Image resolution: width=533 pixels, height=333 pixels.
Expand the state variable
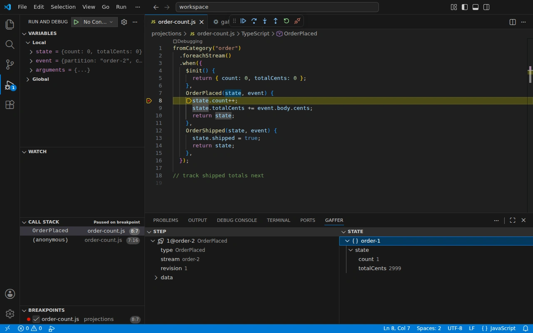pos(31,52)
